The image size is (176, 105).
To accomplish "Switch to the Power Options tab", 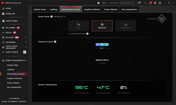I will click(x=111, y=9).
